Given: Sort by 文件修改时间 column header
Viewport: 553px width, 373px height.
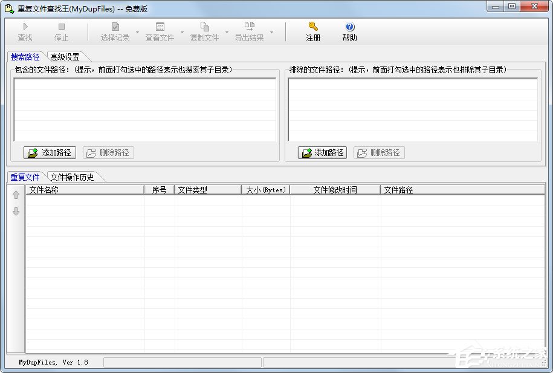Looking at the screenshot, I should [335, 190].
